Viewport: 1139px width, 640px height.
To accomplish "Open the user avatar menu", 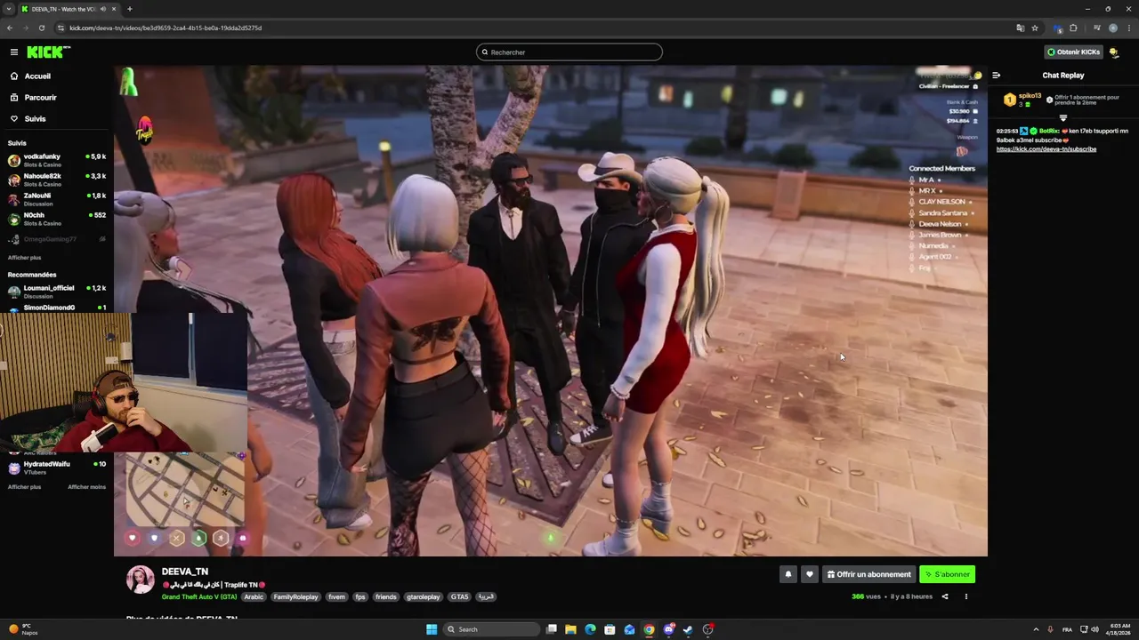I will pyautogui.click(x=1114, y=52).
